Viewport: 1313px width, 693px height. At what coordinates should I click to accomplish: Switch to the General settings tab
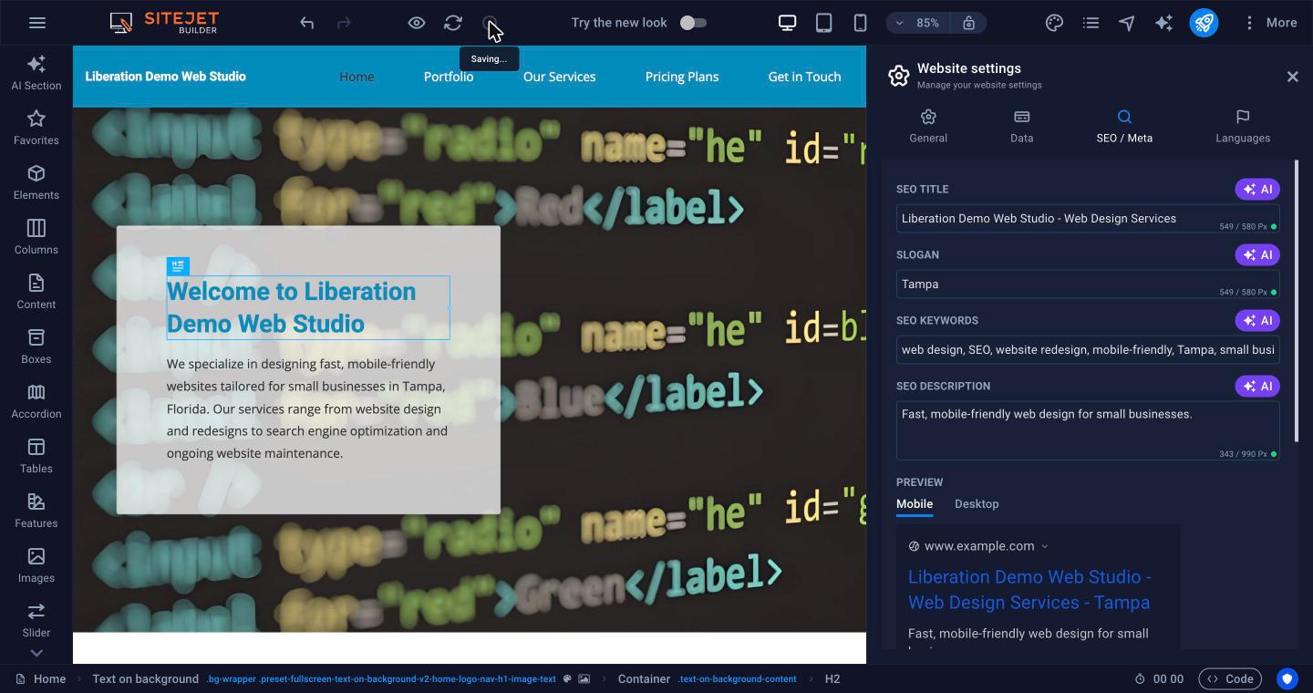pos(928,127)
